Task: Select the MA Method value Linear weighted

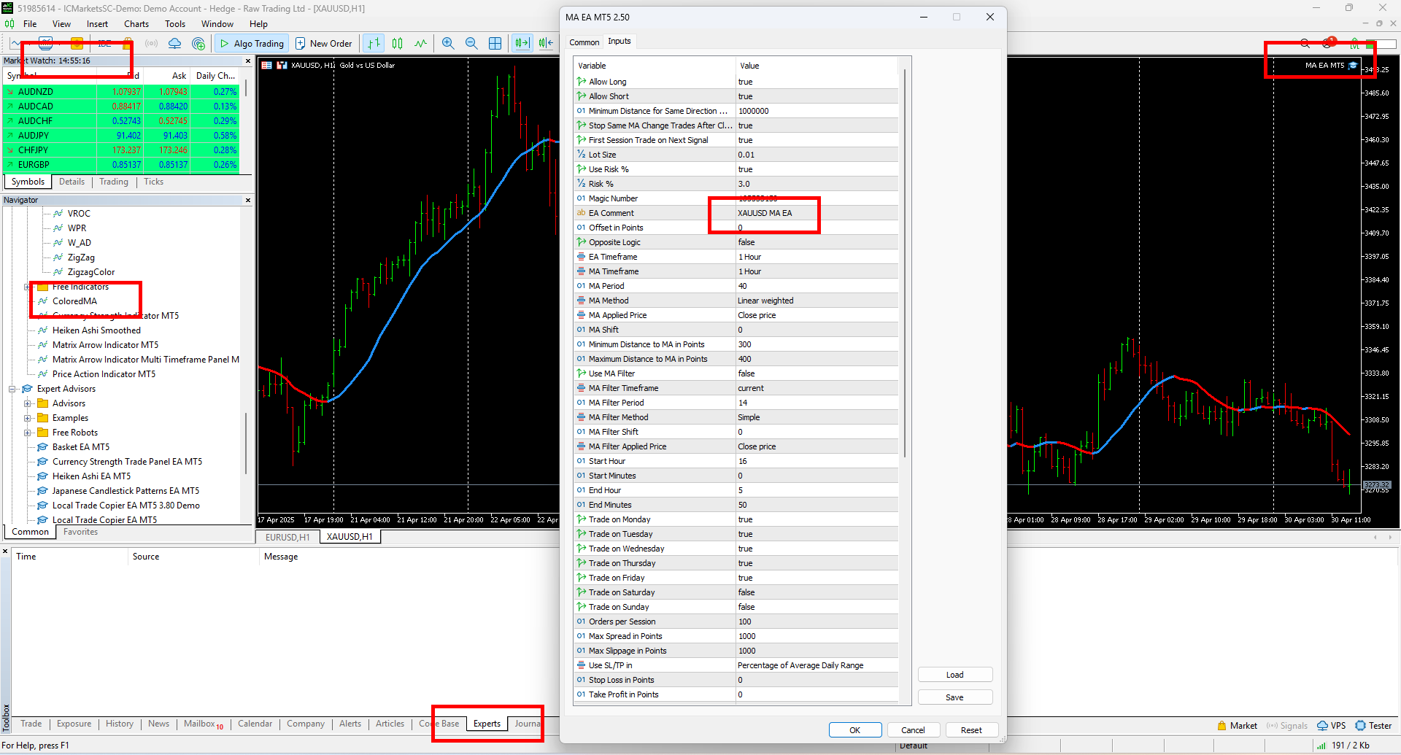Action: [x=817, y=301]
